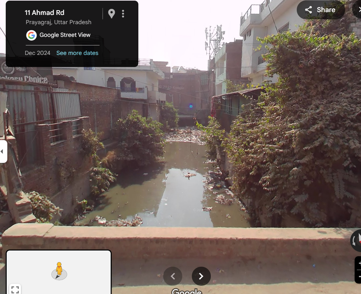Zoom in with the plus control
The width and height of the screenshot is (361, 294).
[x=359, y=264]
